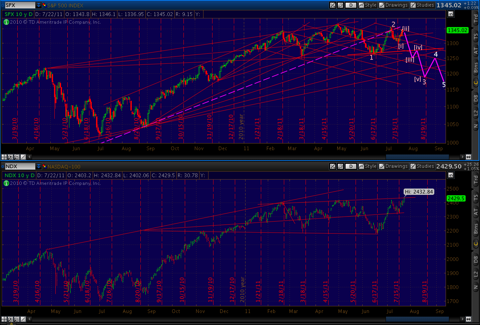Open symbol link circle on SPX chart
The image size is (480, 325).
click(x=2, y=5)
